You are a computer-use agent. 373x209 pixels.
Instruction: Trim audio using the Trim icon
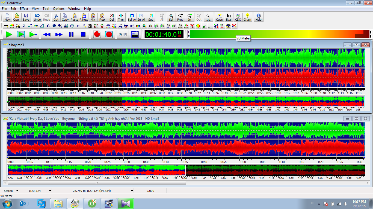(x=121, y=17)
